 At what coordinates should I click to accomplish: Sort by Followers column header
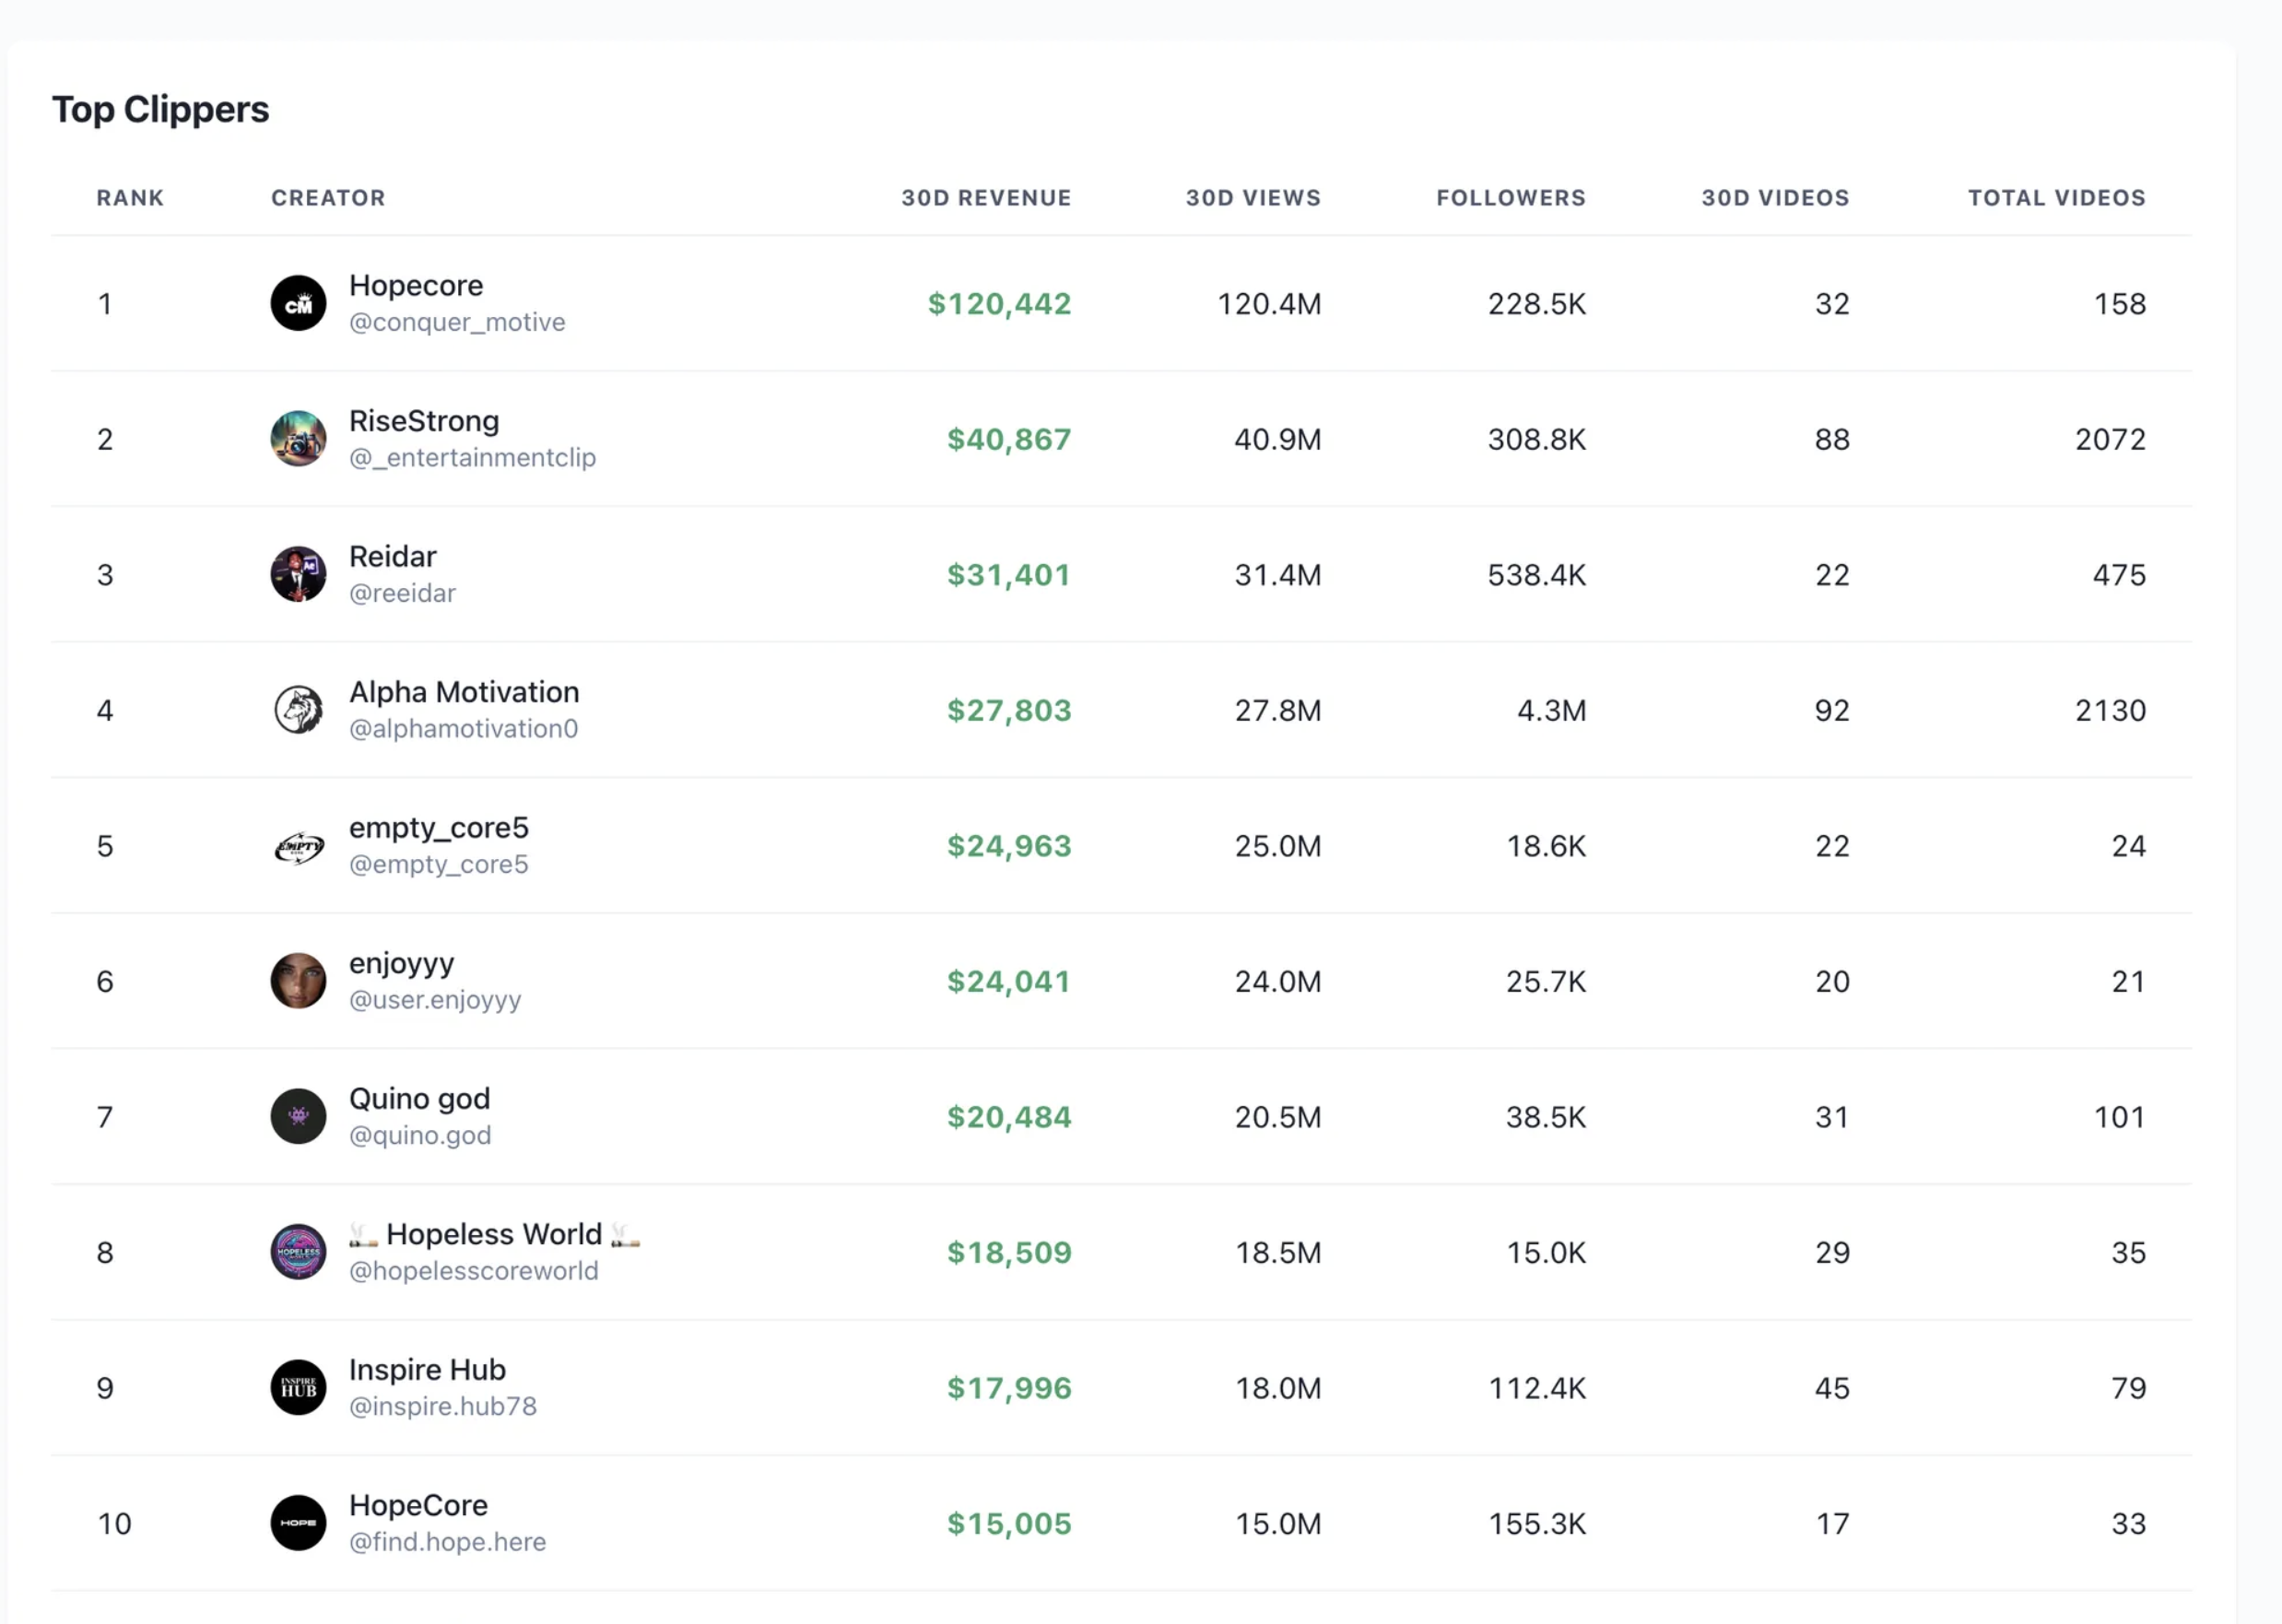point(1511,198)
